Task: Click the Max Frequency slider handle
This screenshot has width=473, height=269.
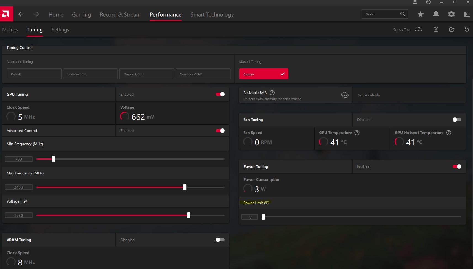Action: [x=185, y=187]
